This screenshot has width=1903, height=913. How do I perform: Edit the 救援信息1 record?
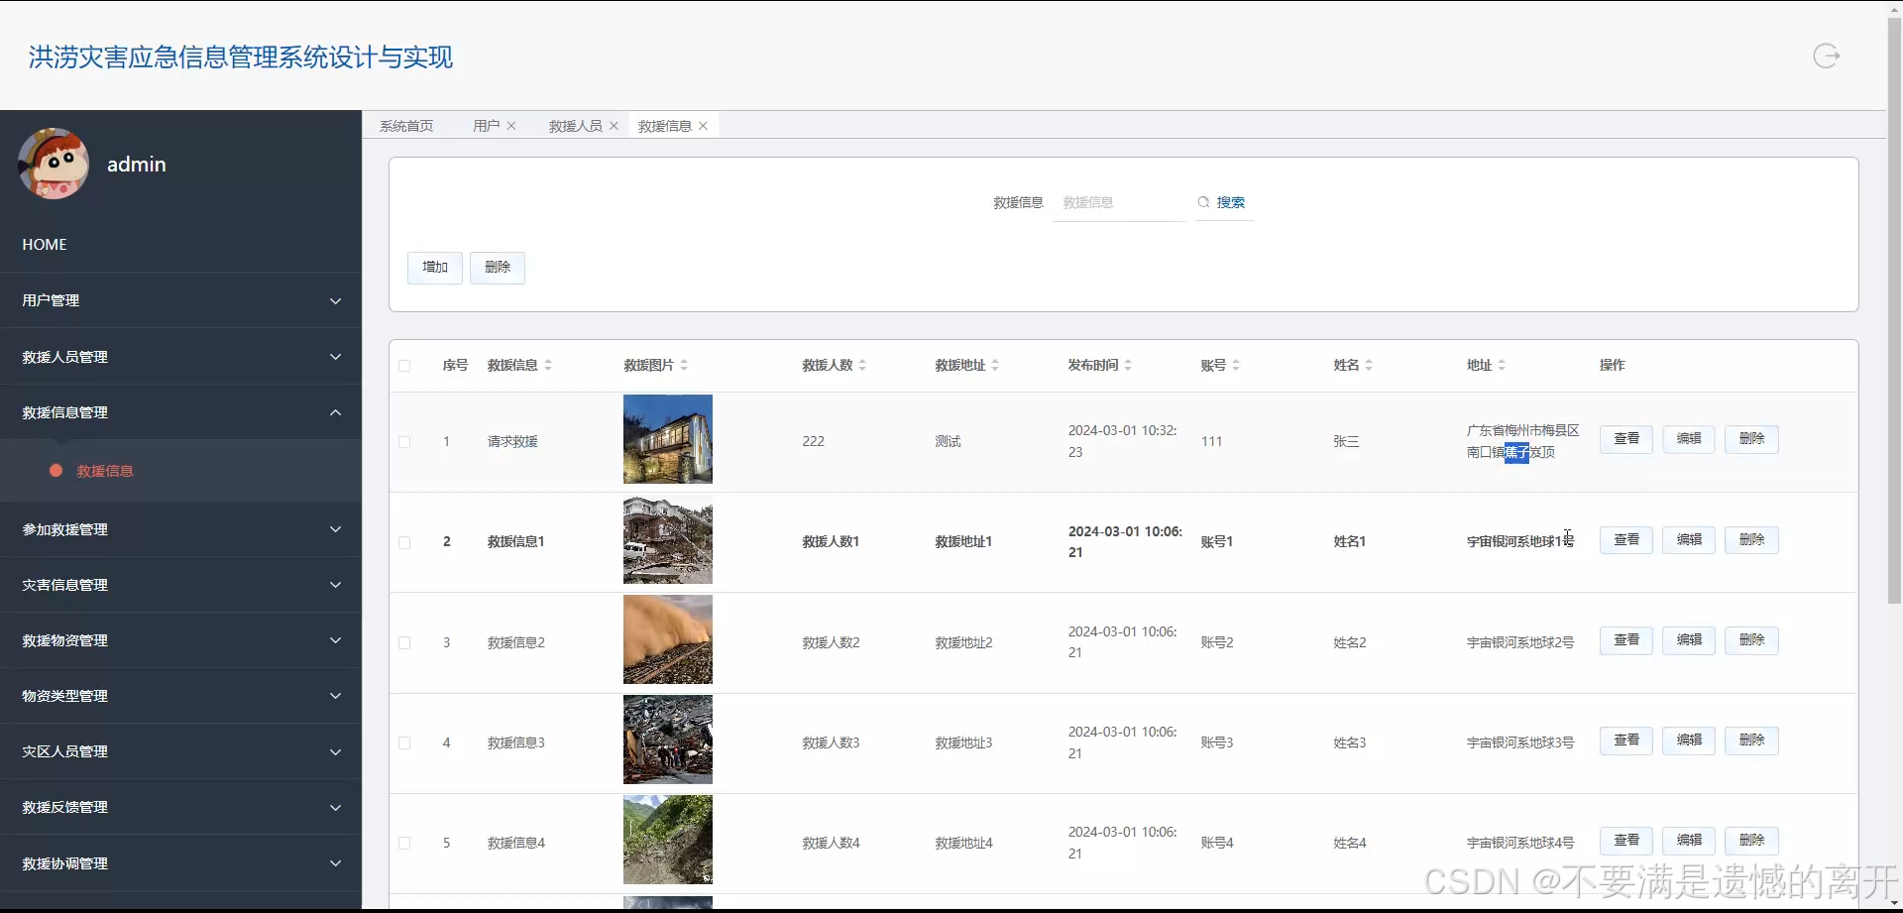pyautogui.click(x=1689, y=540)
